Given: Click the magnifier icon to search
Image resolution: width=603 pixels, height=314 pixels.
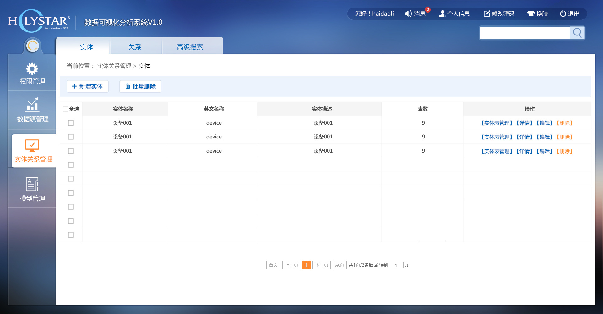Looking at the screenshot, I should pos(577,33).
